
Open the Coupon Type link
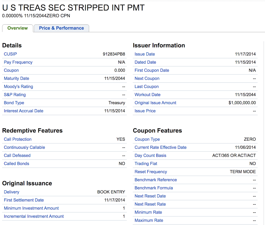147,139
